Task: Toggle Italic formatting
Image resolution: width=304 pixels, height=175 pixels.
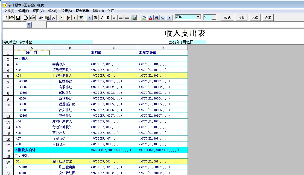Action: coord(102,18)
